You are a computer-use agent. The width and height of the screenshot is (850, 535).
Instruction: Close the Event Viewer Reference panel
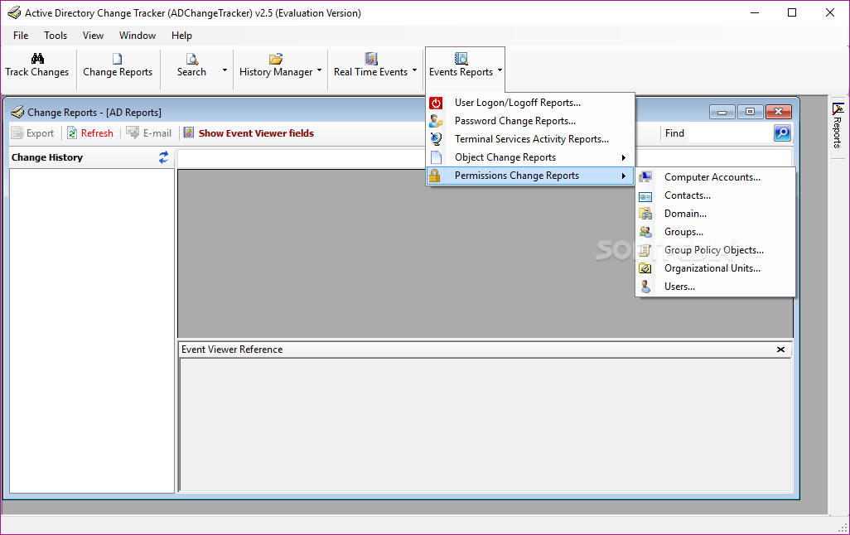click(x=780, y=349)
